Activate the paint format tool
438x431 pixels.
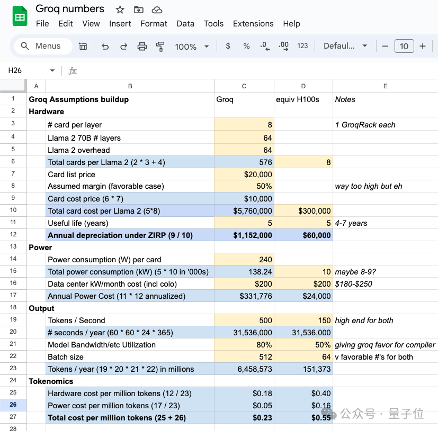(160, 47)
